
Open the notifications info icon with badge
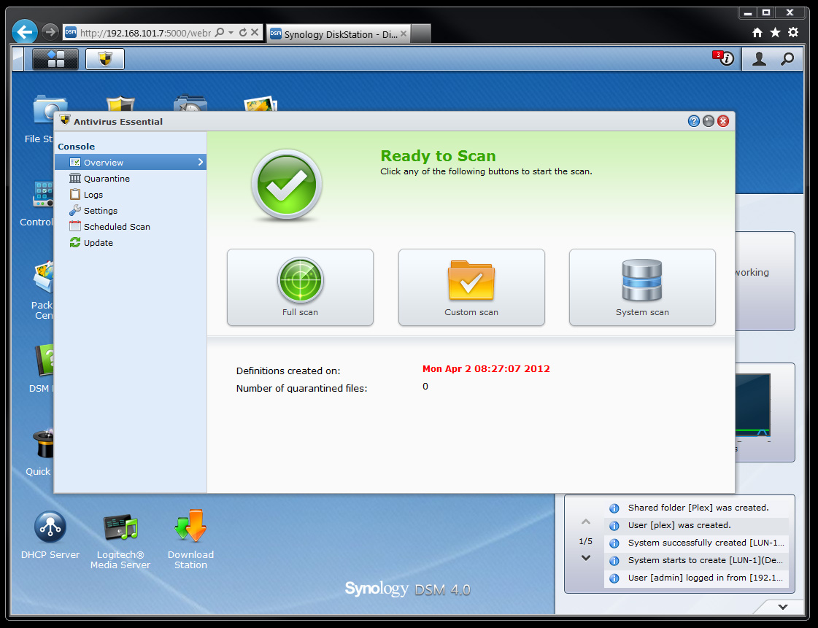click(x=724, y=58)
